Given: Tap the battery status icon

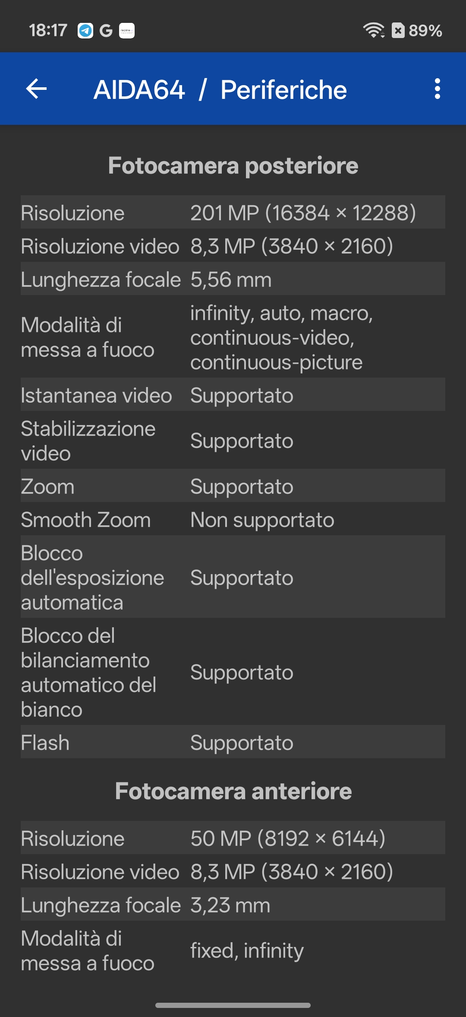Looking at the screenshot, I should [x=398, y=30].
